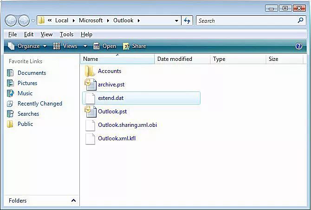Click the Music icon in Favorite Links

(x=10, y=93)
